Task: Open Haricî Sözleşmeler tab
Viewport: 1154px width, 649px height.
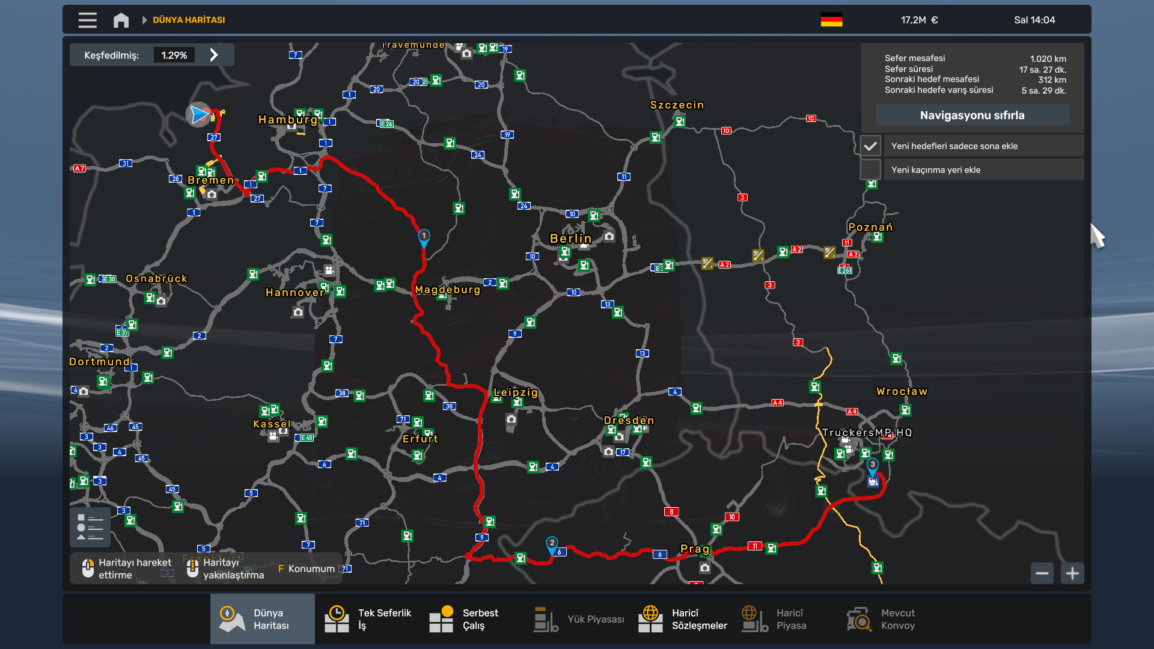Action: coord(682,619)
